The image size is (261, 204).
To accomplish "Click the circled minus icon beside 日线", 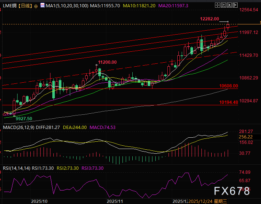I will pyautogui.click(x=35, y=6).
